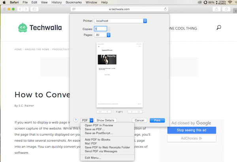
Task: Click the print dialog help button
Action: click(x=75, y=120)
